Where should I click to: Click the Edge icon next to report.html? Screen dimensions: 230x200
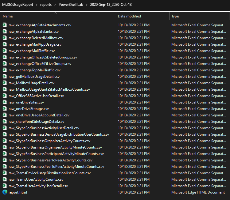[5, 192]
